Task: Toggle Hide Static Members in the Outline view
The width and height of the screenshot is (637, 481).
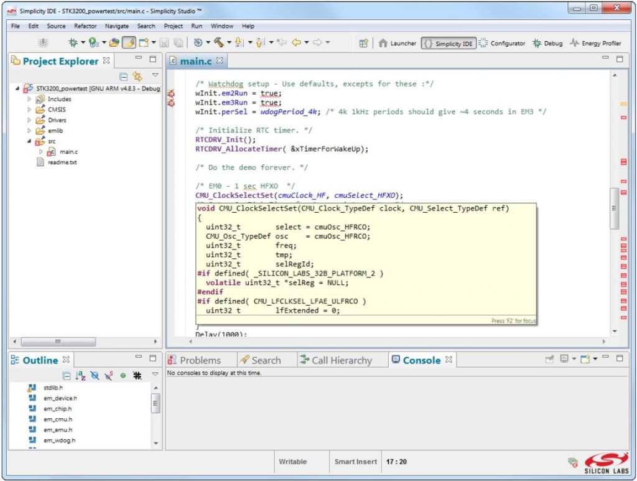Action: [108, 375]
